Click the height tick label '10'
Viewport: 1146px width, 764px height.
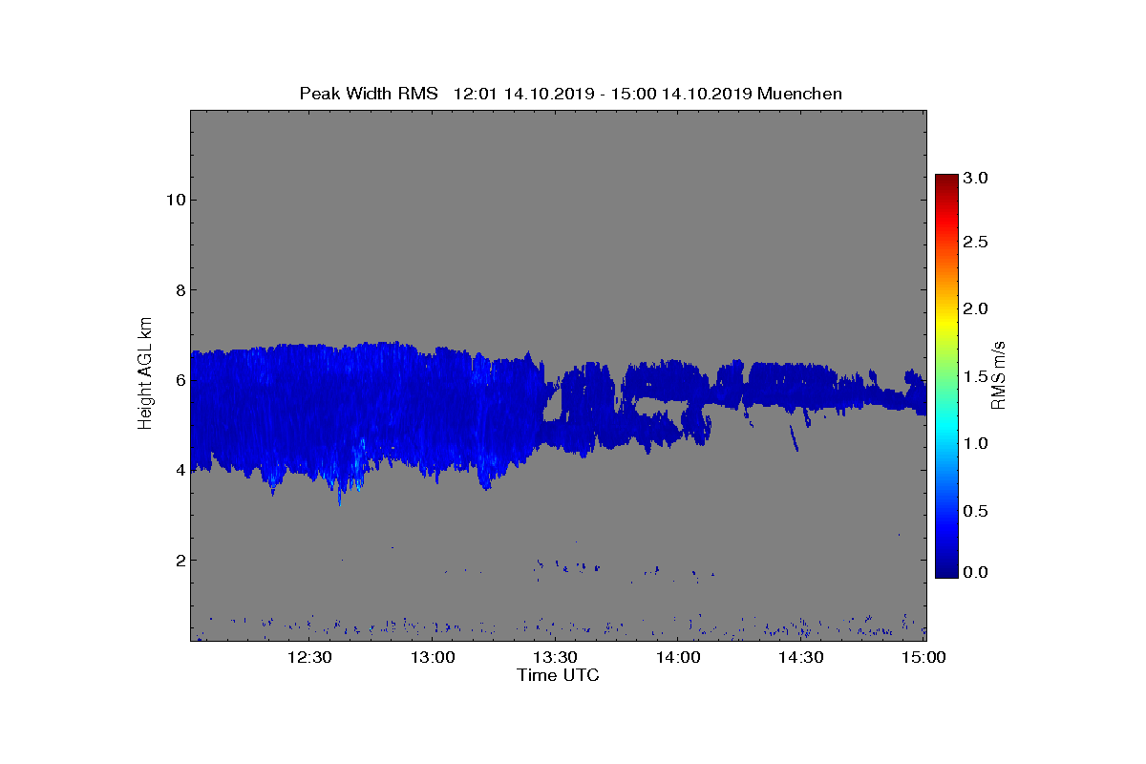(x=174, y=200)
